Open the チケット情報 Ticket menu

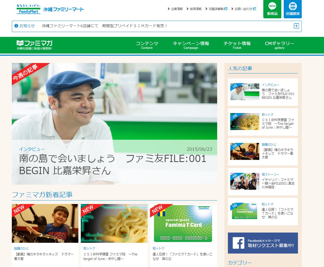pyautogui.click(x=237, y=45)
